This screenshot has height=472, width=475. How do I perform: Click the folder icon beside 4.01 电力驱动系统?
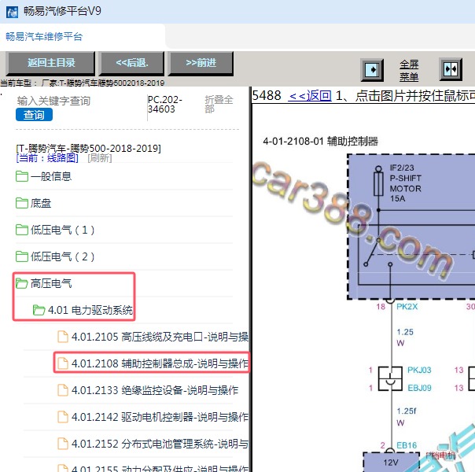pyautogui.click(x=39, y=310)
